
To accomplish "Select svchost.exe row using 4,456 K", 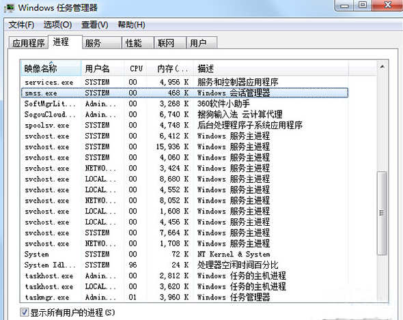I will click(184, 222).
